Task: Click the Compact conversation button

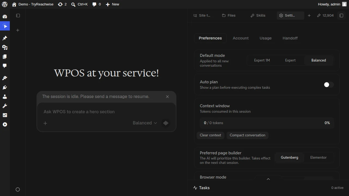Action: pyautogui.click(x=248, y=135)
